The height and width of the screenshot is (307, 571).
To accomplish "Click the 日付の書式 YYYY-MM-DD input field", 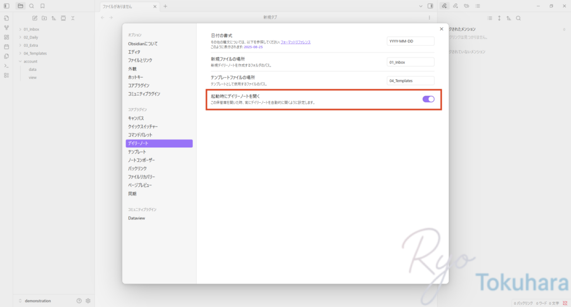I will 410,41.
